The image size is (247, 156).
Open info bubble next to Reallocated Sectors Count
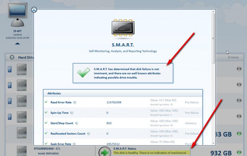tap(89, 134)
